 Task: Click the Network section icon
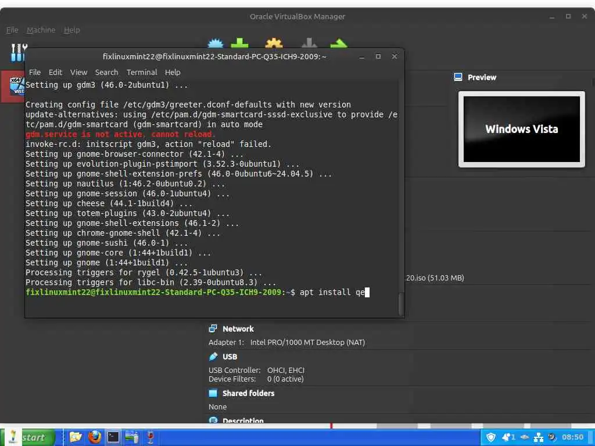coord(213,329)
